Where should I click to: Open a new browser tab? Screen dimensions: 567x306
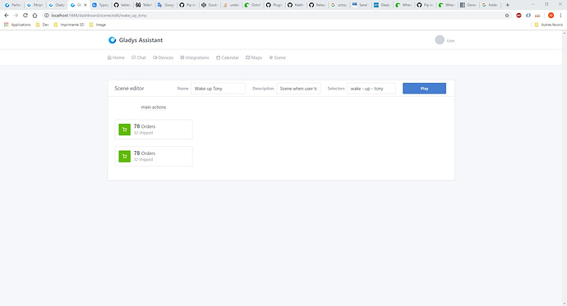pos(507,5)
